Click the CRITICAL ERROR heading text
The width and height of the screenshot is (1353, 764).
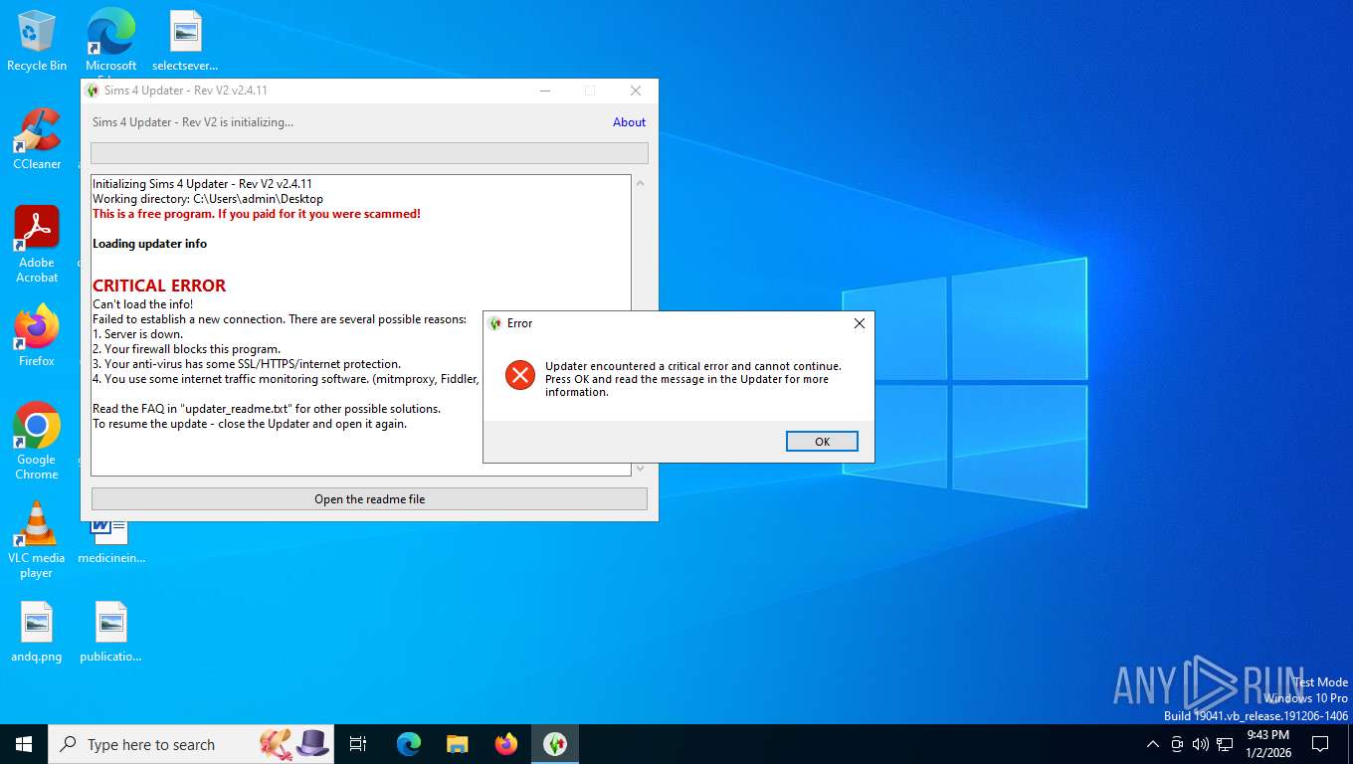159,286
